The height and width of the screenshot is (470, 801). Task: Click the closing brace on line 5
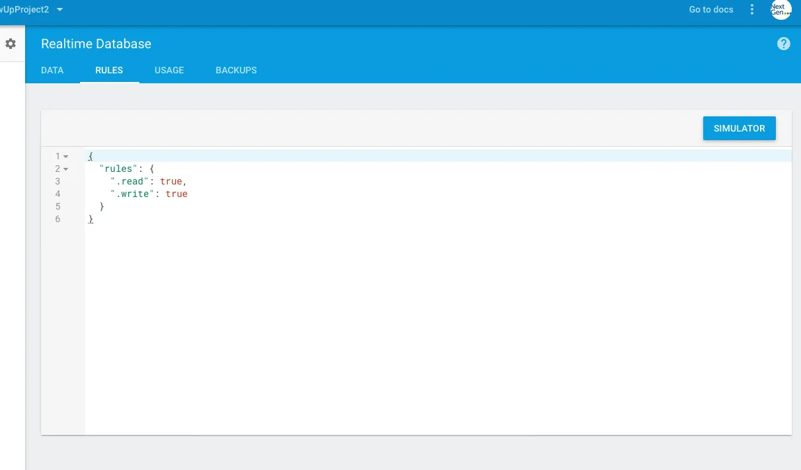pyautogui.click(x=102, y=207)
